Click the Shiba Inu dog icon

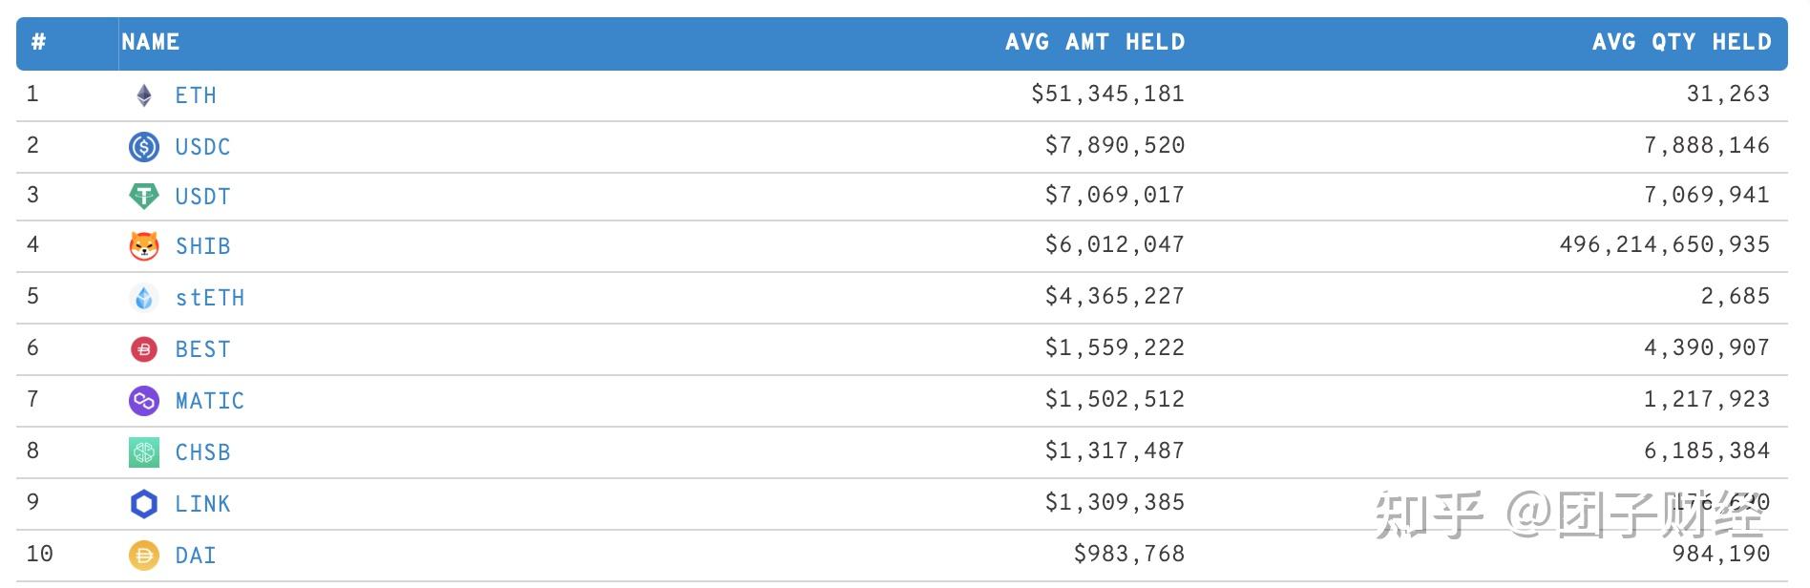coord(144,246)
